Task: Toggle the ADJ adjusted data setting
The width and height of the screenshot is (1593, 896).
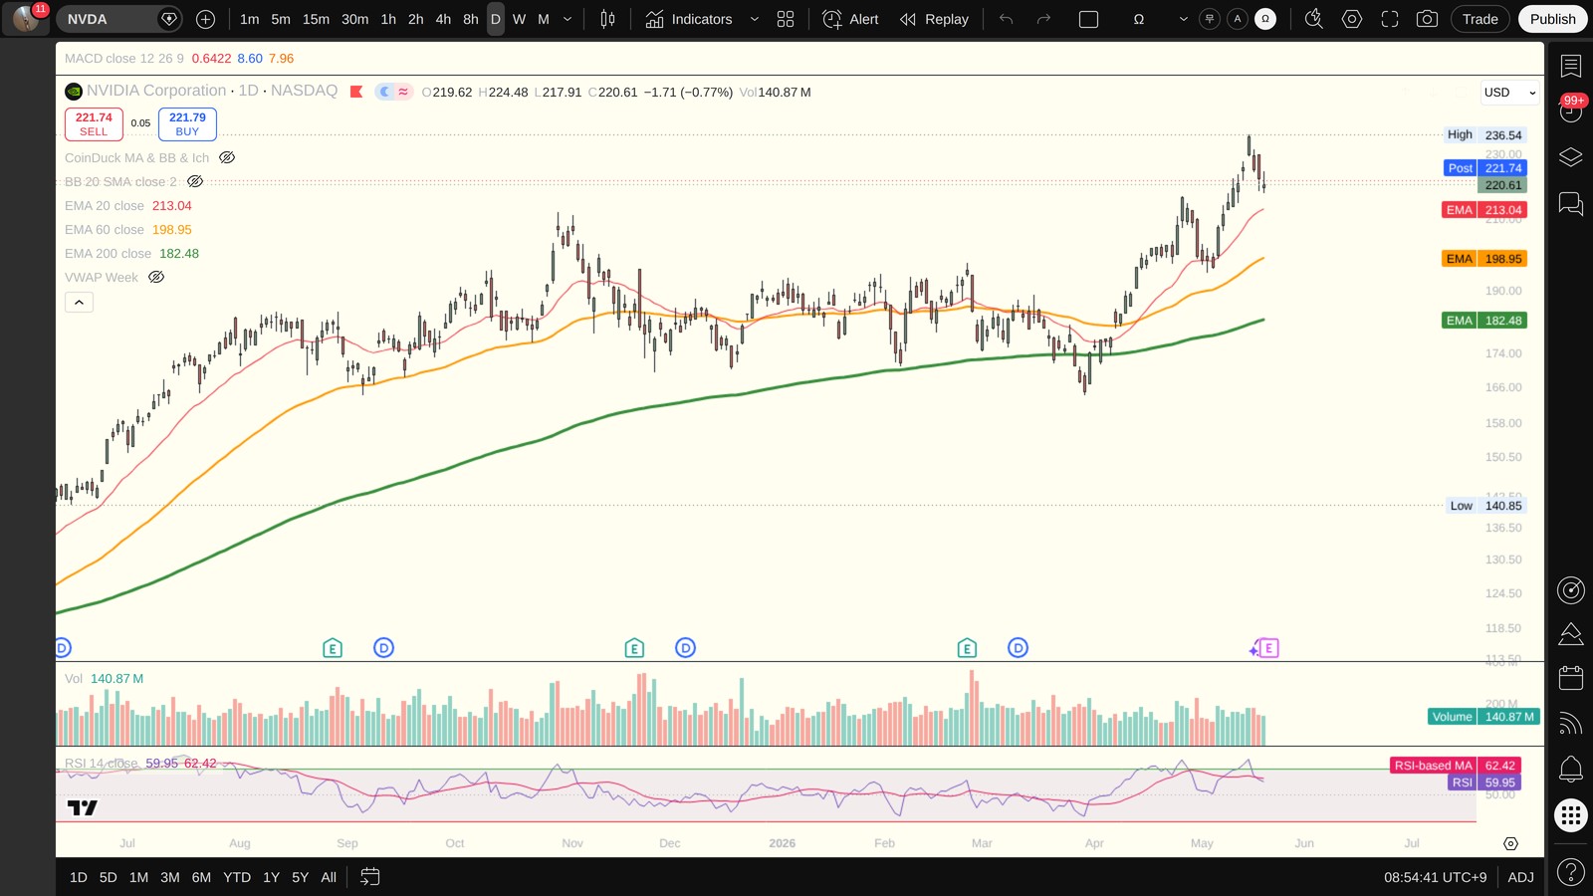Action: click(1520, 877)
